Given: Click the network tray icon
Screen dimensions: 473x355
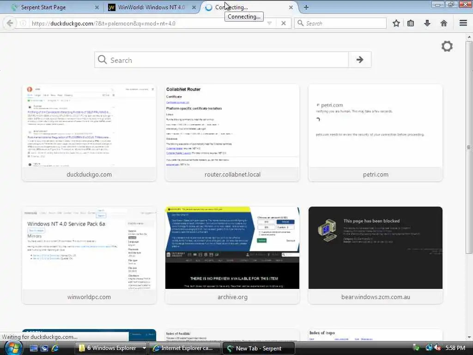Looking at the screenshot, I should tap(428, 348).
